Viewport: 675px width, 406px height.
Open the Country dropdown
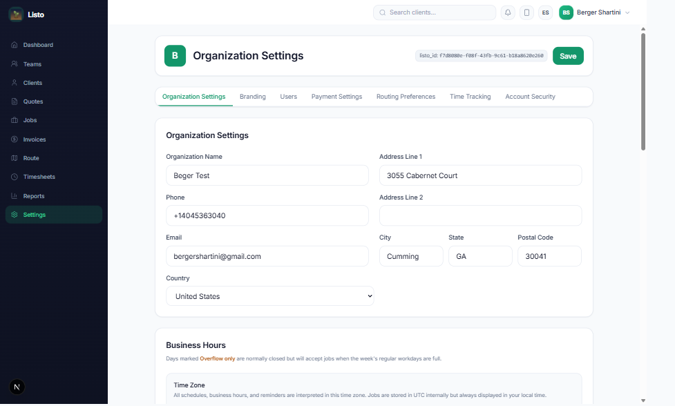click(x=270, y=296)
